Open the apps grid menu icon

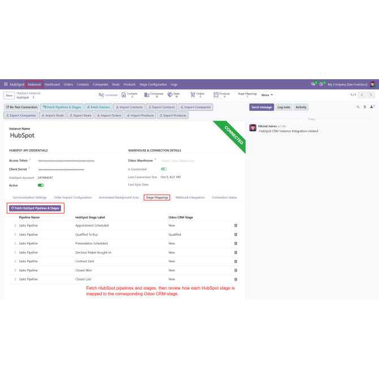click(6, 84)
